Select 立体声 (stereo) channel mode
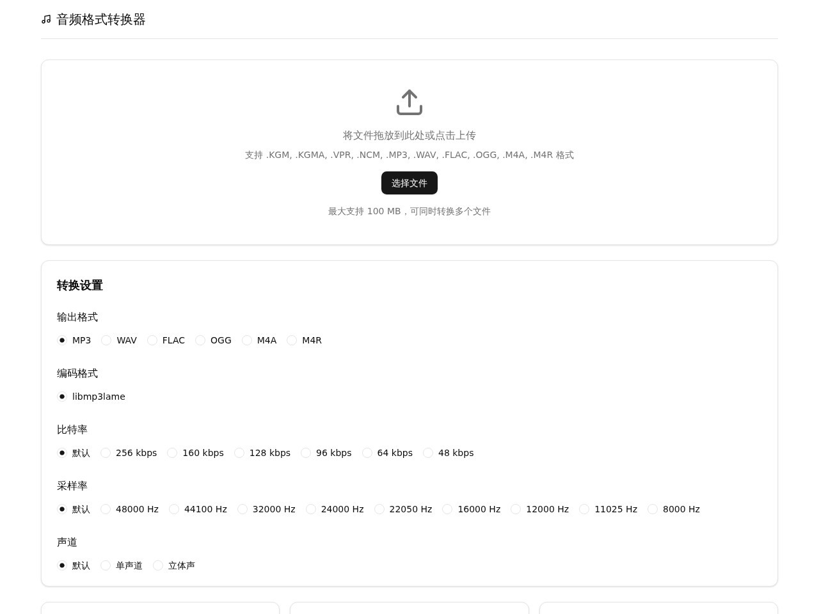This screenshot has height=614, width=819. click(x=158, y=565)
